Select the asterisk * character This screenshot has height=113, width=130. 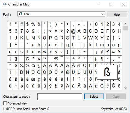(x=62, y=24)
